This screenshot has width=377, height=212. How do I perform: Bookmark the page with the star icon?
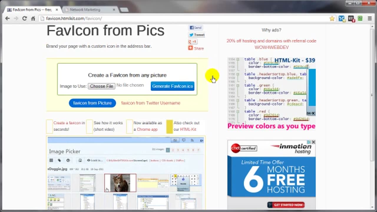[x=332, y=19]
